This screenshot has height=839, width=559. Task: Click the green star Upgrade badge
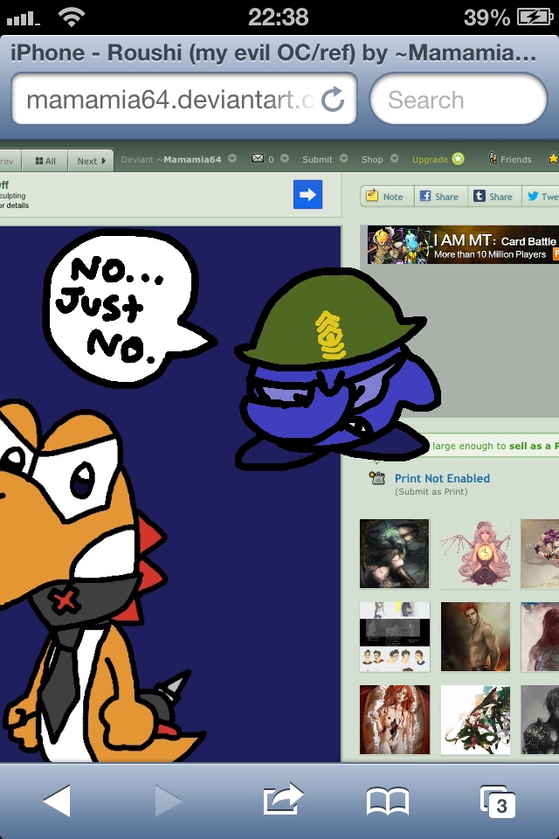[x=458, y=159]
